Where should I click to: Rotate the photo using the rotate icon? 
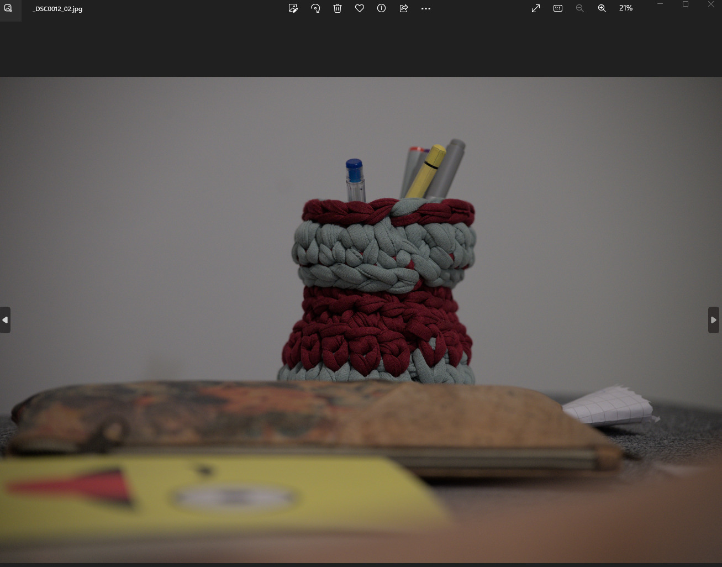[x=315, y=8]
